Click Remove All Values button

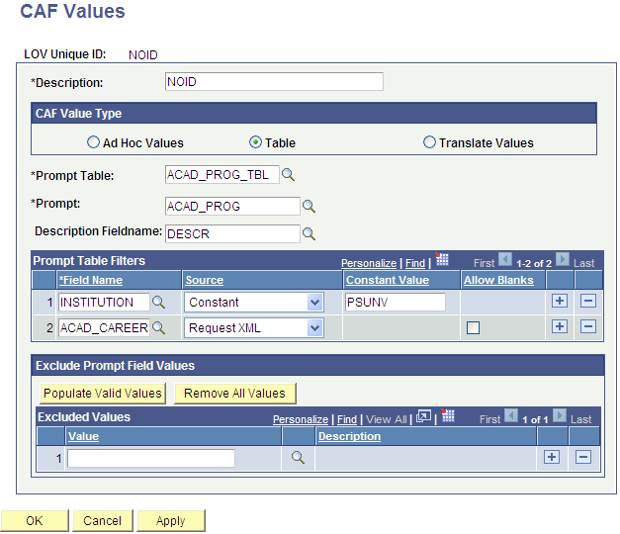(235, 394)
